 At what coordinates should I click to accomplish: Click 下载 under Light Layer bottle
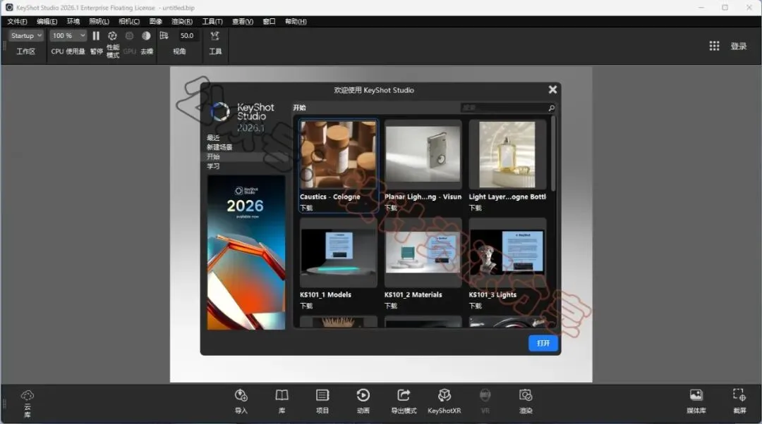476,208
